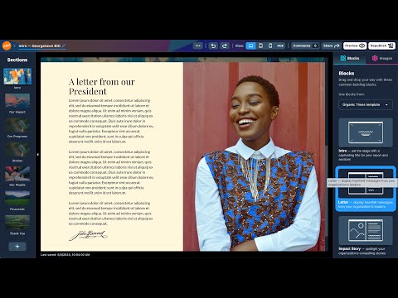
Task: Select the Intro section thumbnail
Action: coord(17,76)
